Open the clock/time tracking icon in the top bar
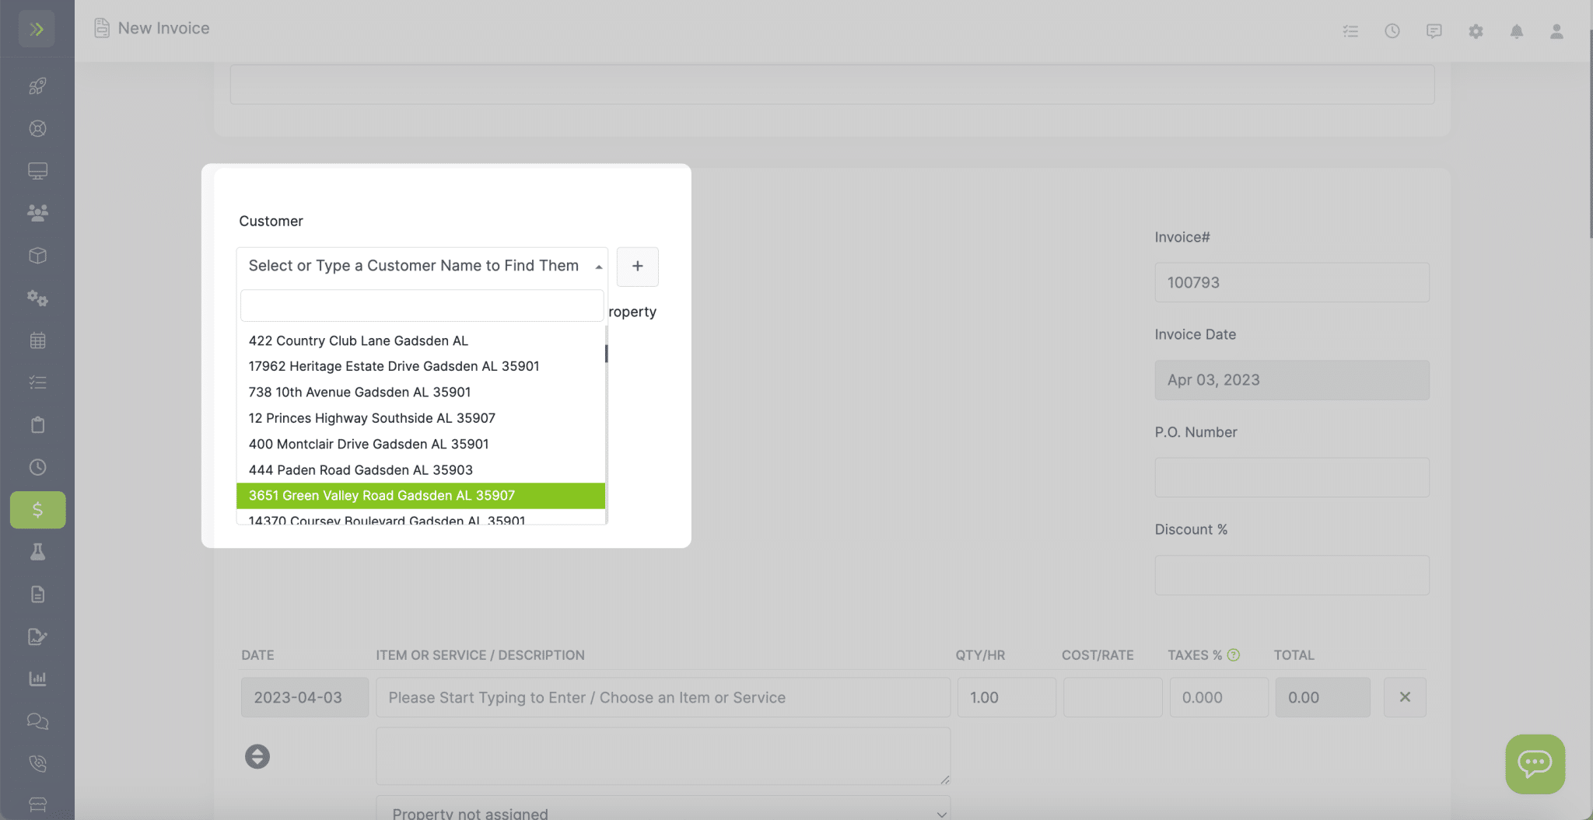The image size is (1593, 820). 1392,31
